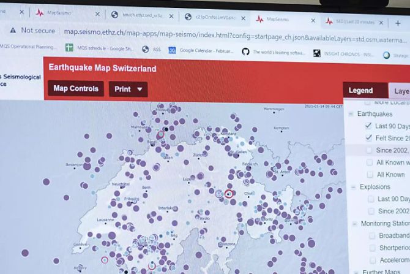Click the Seismological Service logo text
Viewport: 410px width, 274px height.
20,80
